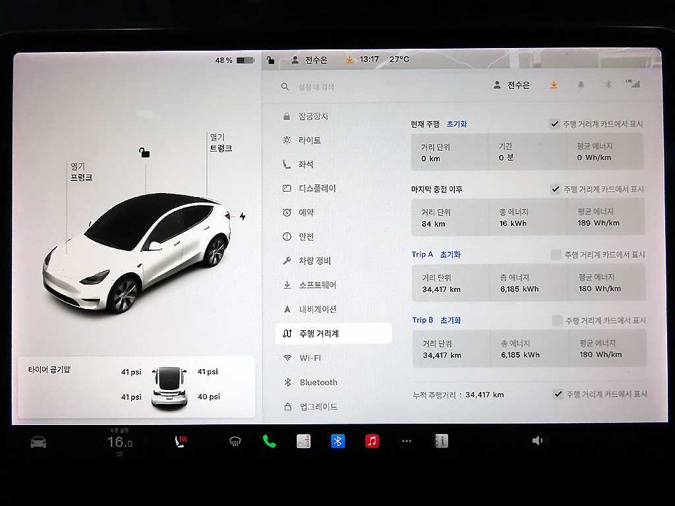
Task: Open the green phone app
Action: tap(270, 441)
